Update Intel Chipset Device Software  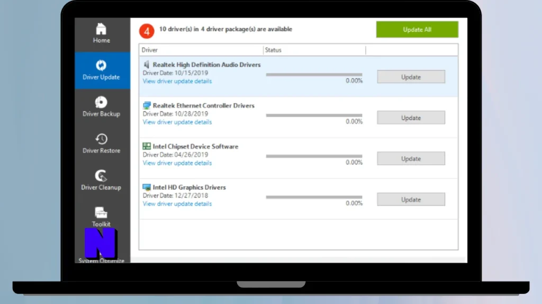click(x=411, y=158)
